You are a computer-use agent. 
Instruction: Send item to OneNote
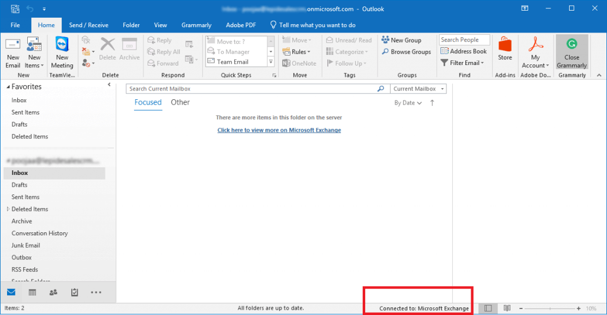(299, 63)
